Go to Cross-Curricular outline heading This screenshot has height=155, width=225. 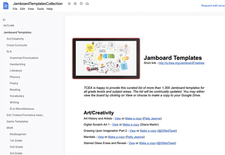coord(17,45)
